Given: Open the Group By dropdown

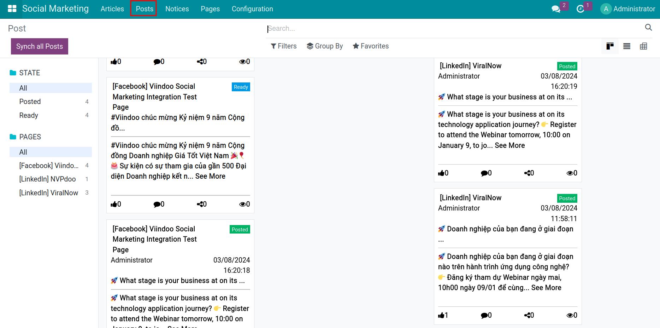Looking at the screenshot, I should coord(325,46).
